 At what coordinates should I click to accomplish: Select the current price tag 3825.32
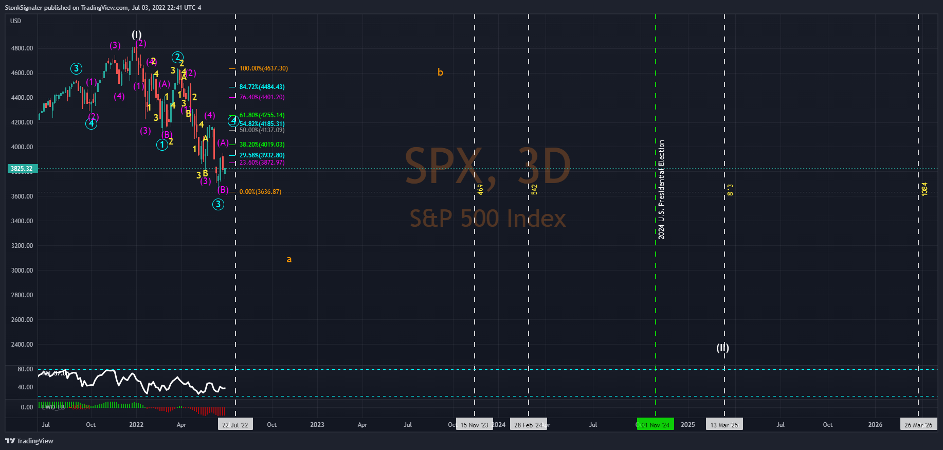[22, 169]
